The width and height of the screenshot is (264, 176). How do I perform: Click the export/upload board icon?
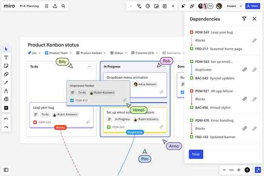55,6
